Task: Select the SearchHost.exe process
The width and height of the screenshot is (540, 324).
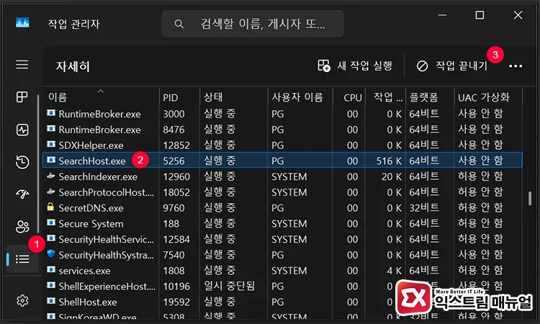Action: pyautogui.click(x=282, y=161)
